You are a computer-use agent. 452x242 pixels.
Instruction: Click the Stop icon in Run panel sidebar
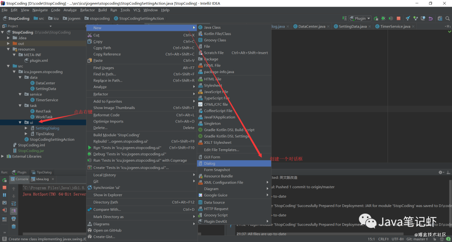4,188
